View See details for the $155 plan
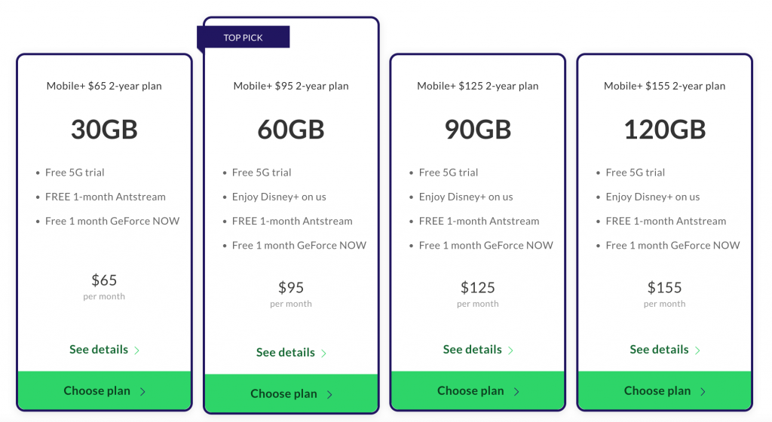The width and height of the screenshot is (772, 422). [x=660, y=350]
